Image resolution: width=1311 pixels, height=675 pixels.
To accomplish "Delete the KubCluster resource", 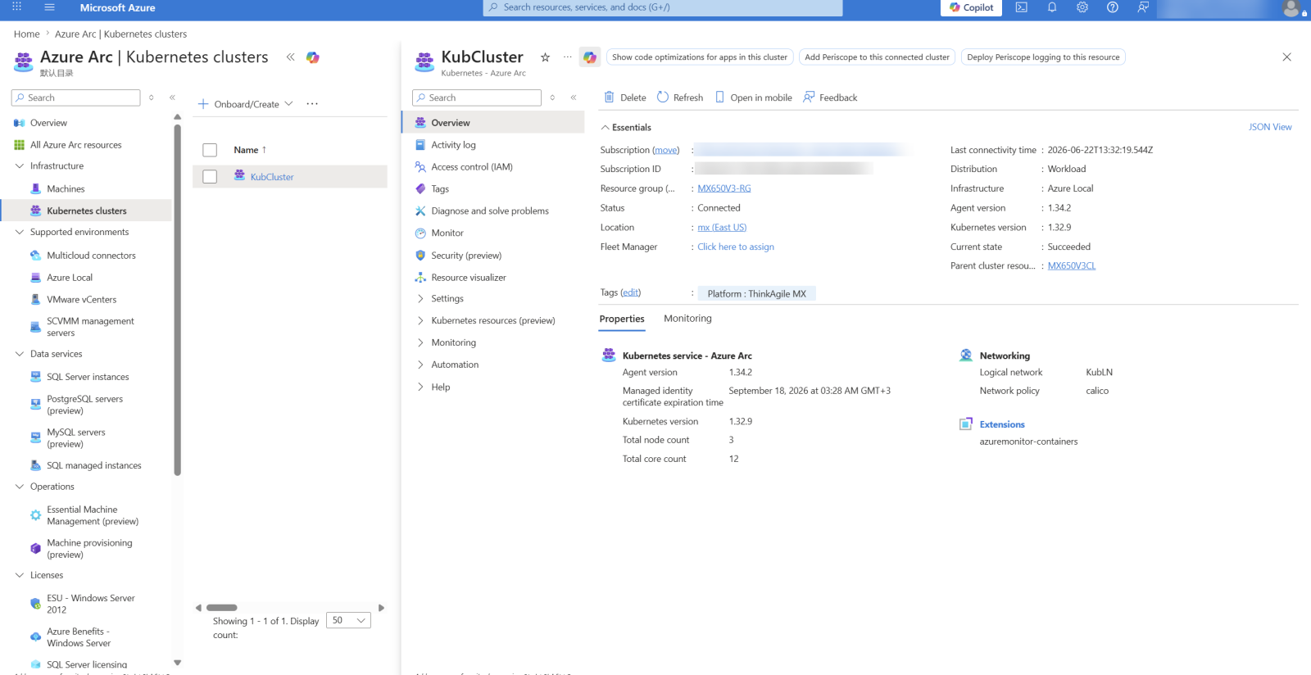I will (625, 97).
